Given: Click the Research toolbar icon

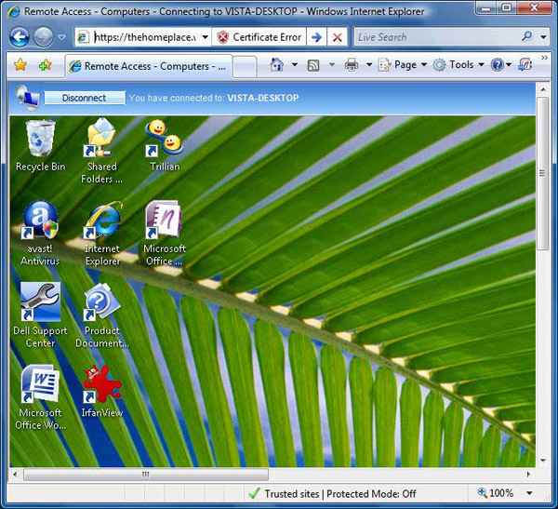Looking at the screenshot, I should pyautogui.click(x=525, y=65).
